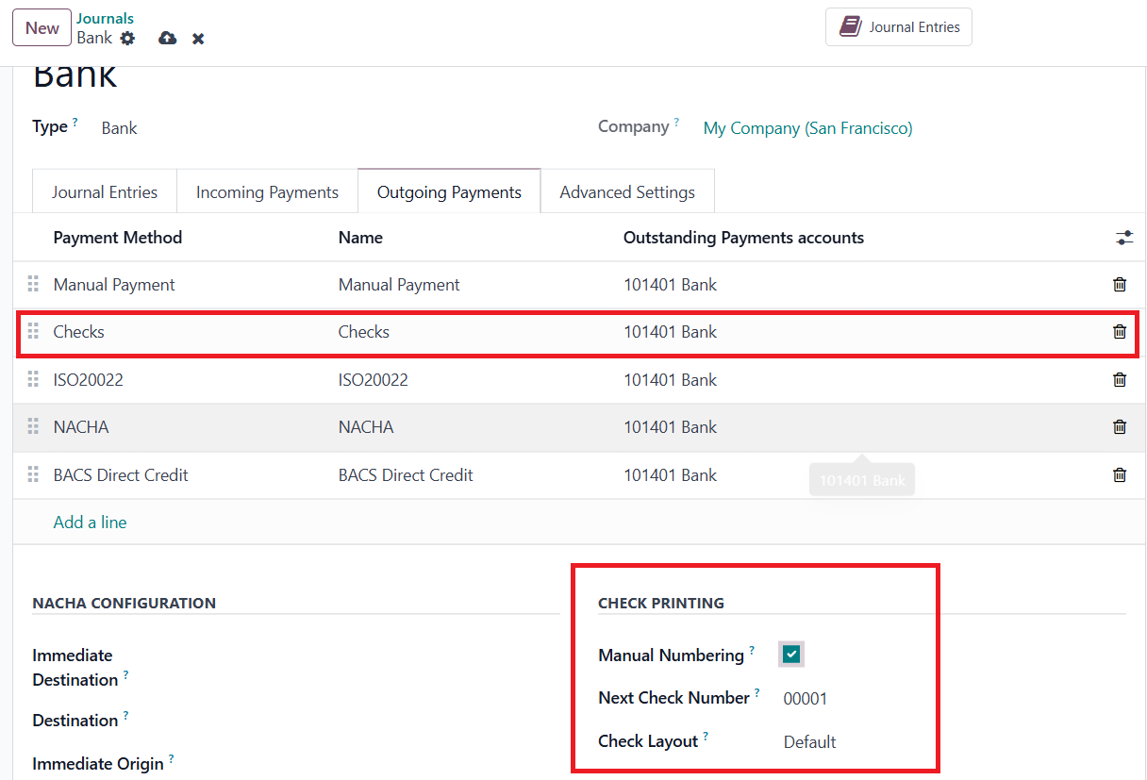Open the column options adjuster icon
The width and height of the screenshot is (1147, 780).
click(x=1123, y=238)
